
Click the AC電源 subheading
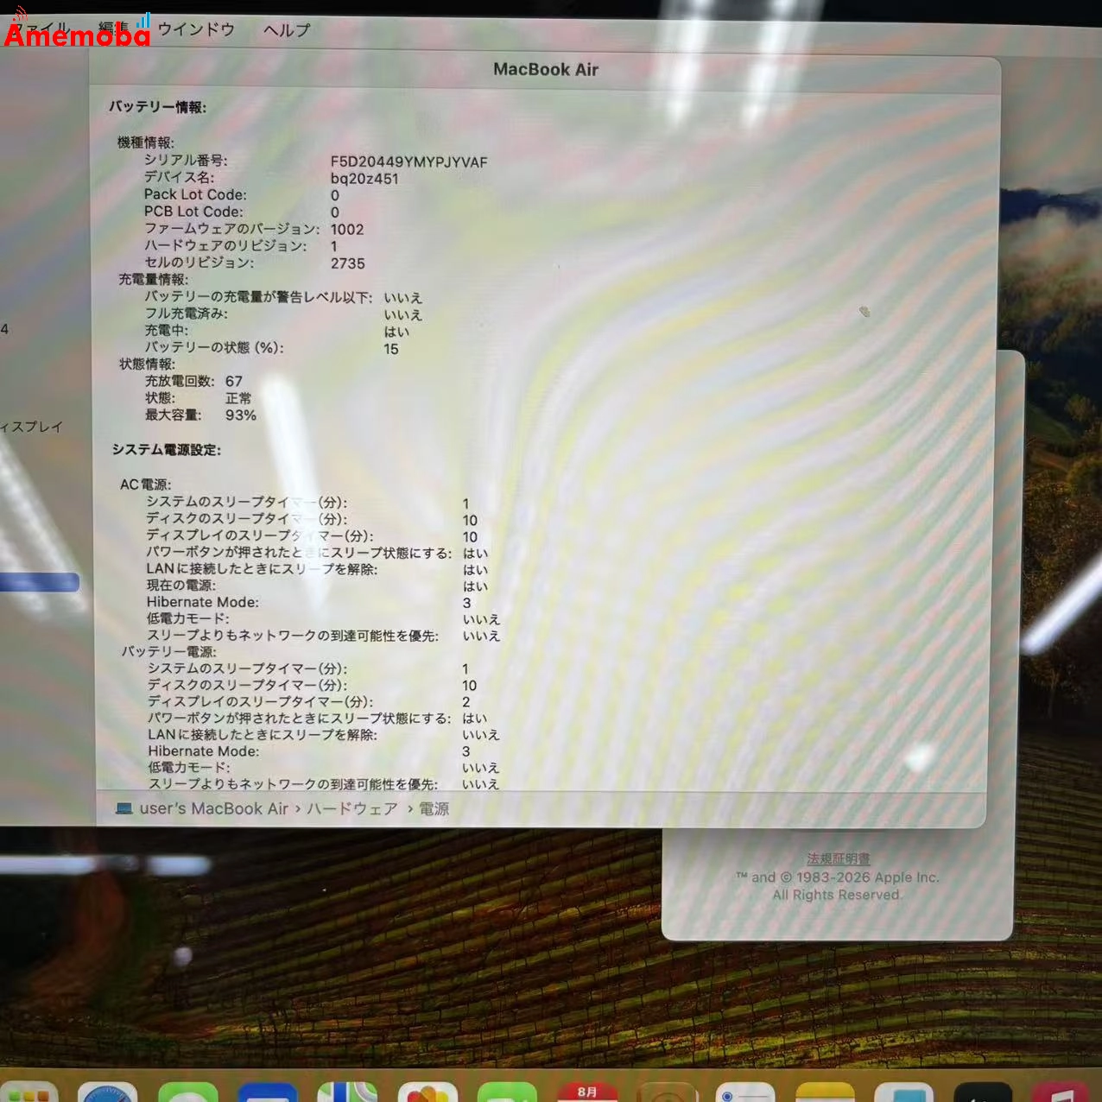point(145,484)
